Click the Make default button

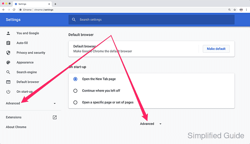point(216,49)
